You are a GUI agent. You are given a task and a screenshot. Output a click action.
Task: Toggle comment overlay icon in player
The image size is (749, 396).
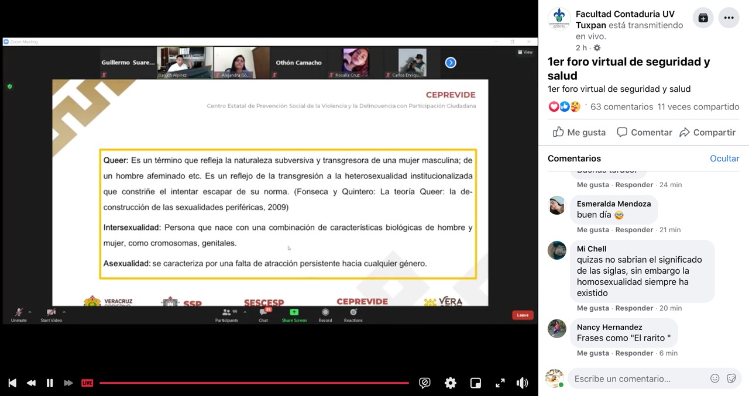coord(425,383)
